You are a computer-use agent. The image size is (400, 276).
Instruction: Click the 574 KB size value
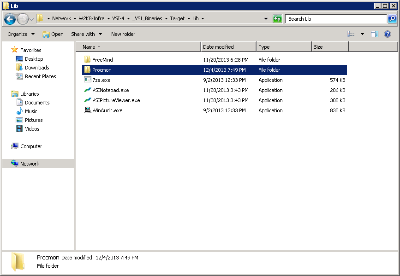point(338,80)
